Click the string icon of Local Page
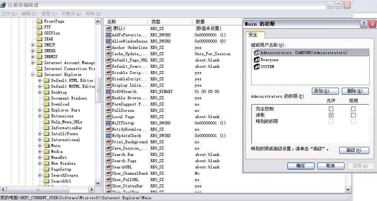 [108, 117]
